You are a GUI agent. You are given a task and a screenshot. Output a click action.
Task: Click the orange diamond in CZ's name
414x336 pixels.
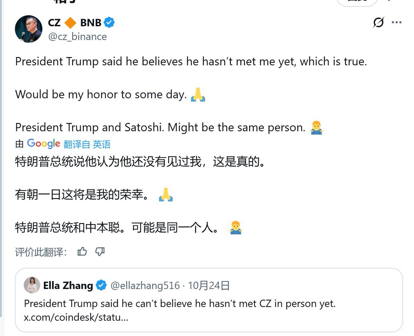(70, 23)
